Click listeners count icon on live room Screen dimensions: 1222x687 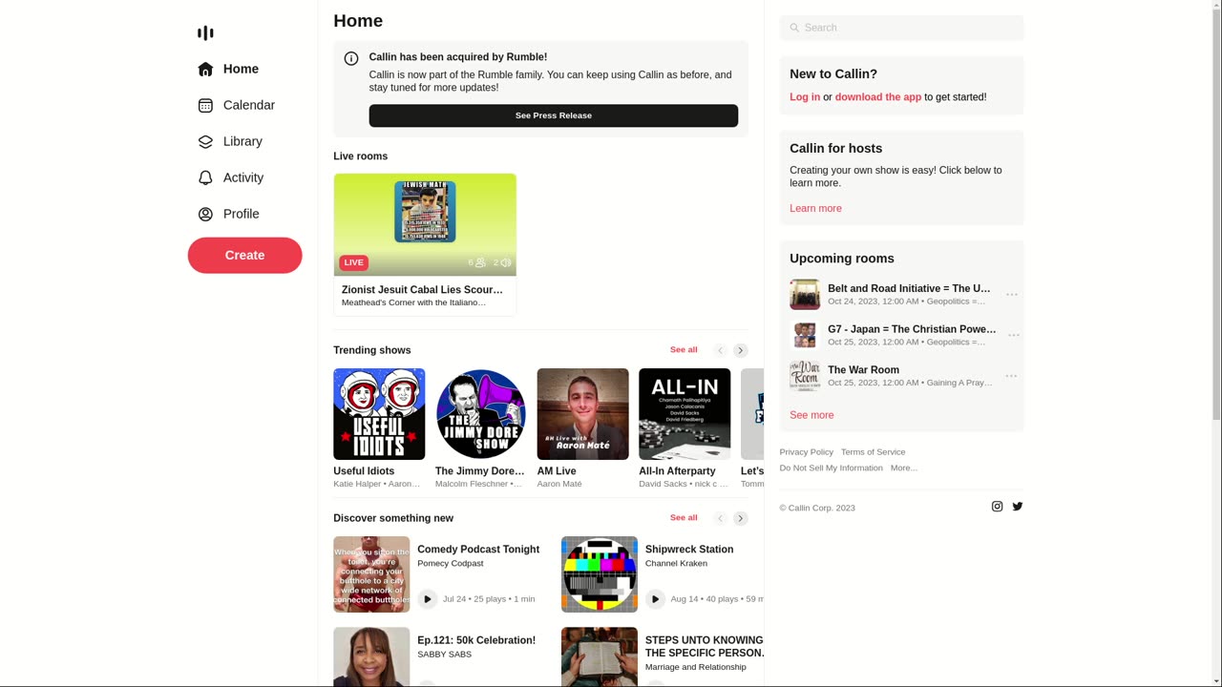pos(480,262)
